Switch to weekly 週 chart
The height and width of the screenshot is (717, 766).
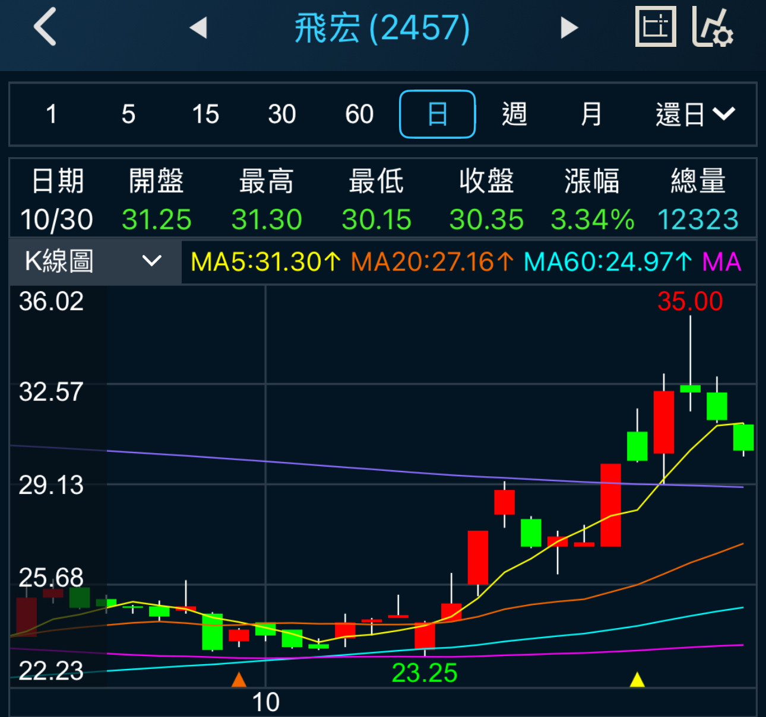click(514, 114)
